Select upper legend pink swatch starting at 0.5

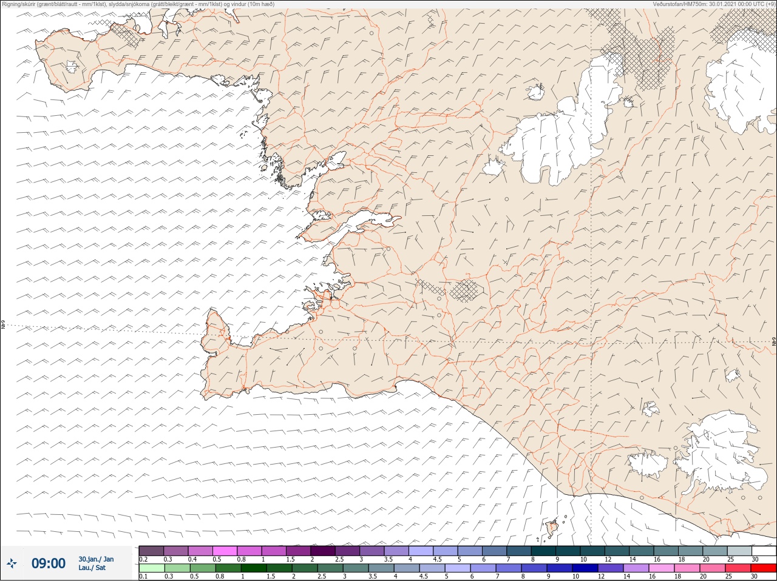(x=225, y=551)
